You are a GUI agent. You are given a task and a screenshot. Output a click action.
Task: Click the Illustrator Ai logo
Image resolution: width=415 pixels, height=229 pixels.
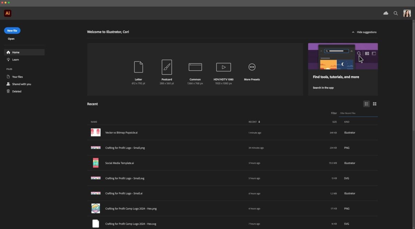(8, 13)
